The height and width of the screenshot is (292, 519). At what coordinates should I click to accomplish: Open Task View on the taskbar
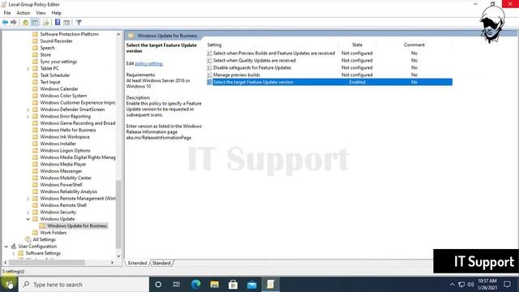click(177, 285)
